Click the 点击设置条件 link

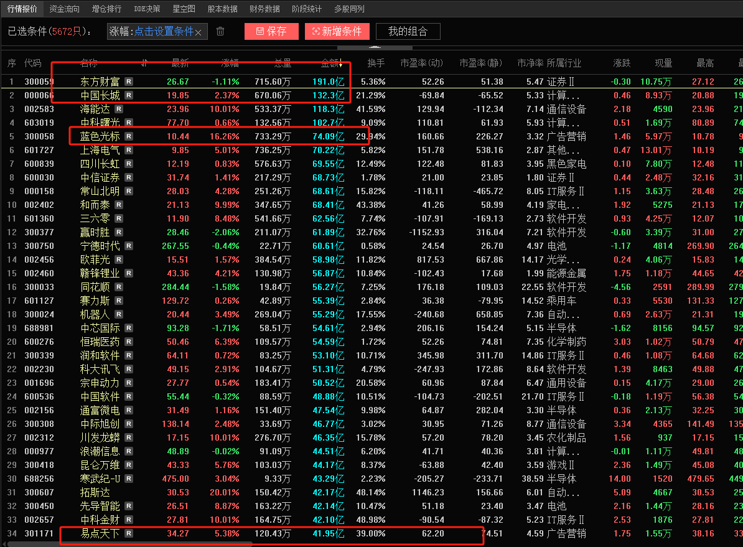(164, 31)
